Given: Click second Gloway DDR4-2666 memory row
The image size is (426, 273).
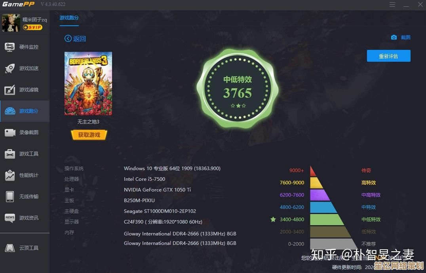Looking at the screenshot, I should click(180, 243).
